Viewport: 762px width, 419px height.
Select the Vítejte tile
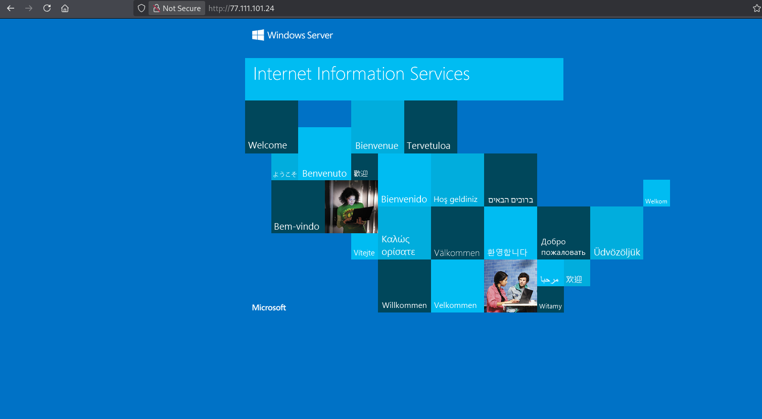point(364,246)
